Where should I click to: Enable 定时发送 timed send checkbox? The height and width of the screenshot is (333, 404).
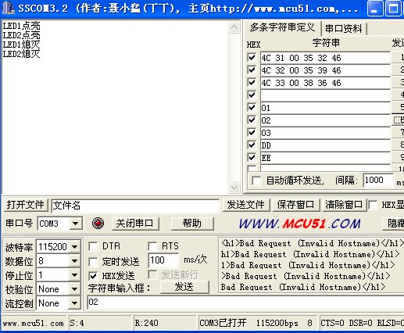(93, 262)
